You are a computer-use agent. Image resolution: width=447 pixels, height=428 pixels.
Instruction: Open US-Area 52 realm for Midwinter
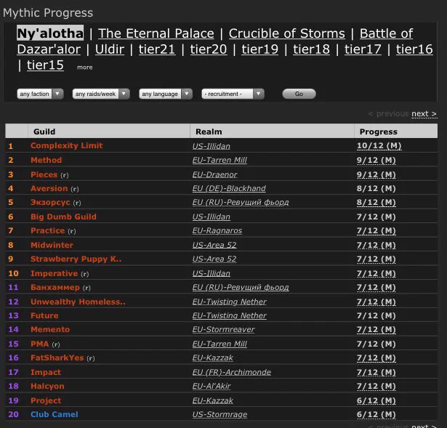tap(214, 245)
